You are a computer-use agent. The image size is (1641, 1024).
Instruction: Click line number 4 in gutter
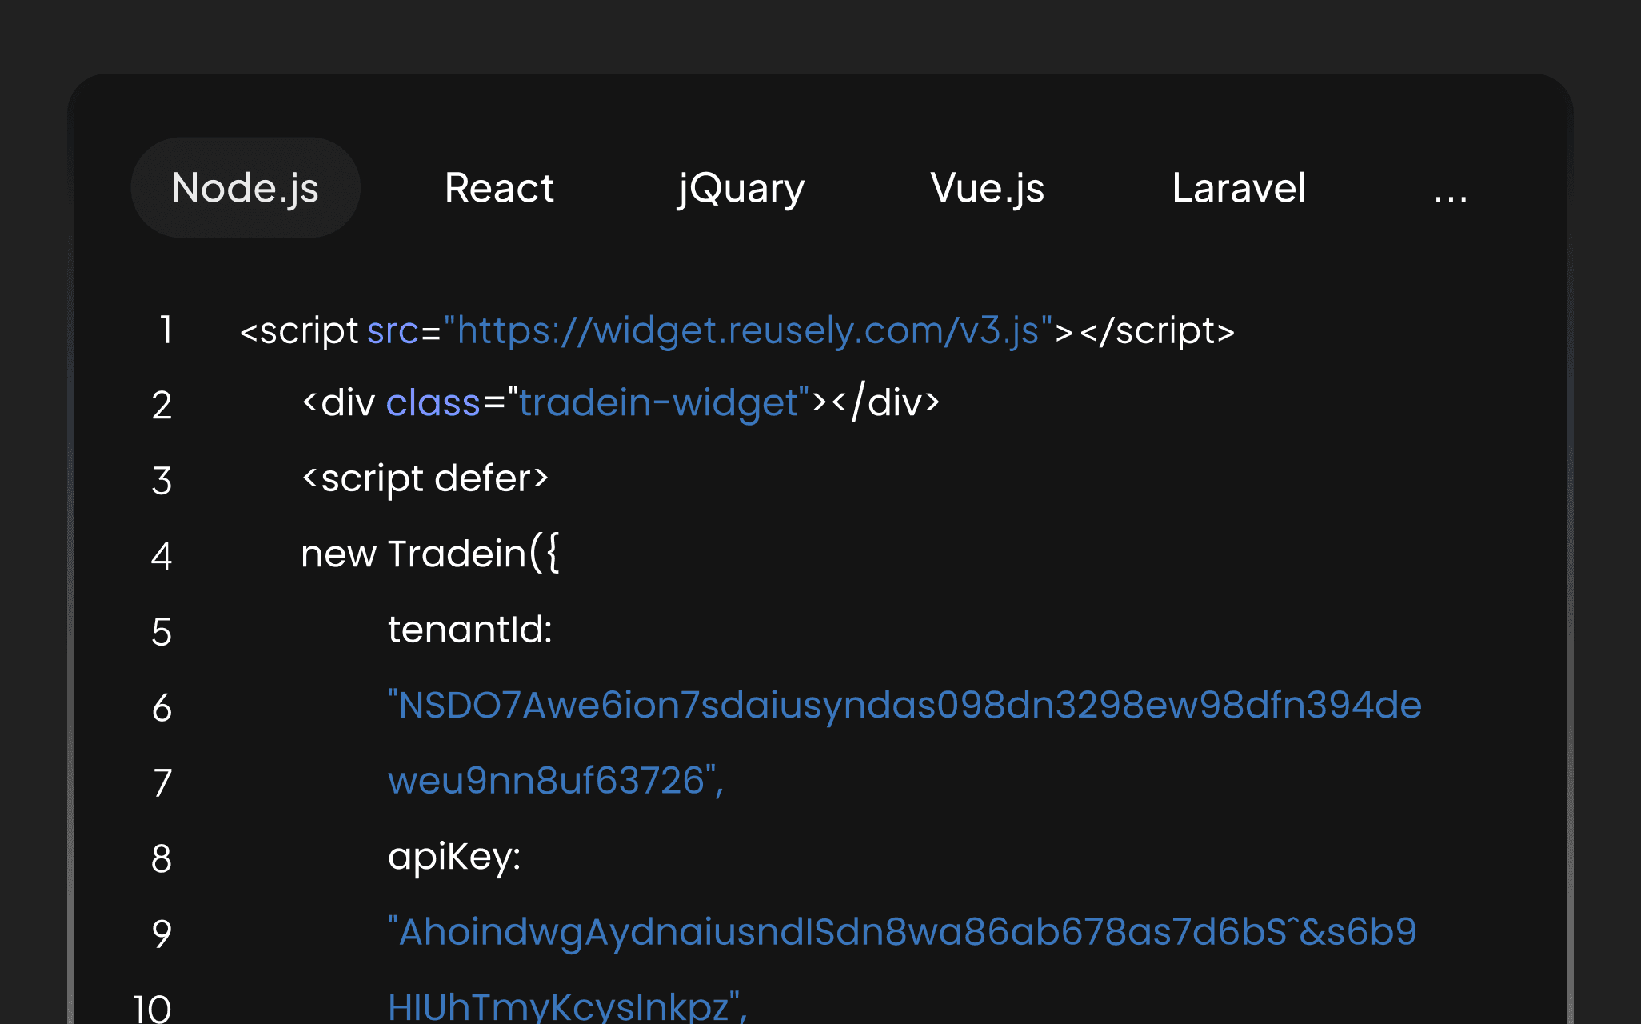[x=162, y=556]
